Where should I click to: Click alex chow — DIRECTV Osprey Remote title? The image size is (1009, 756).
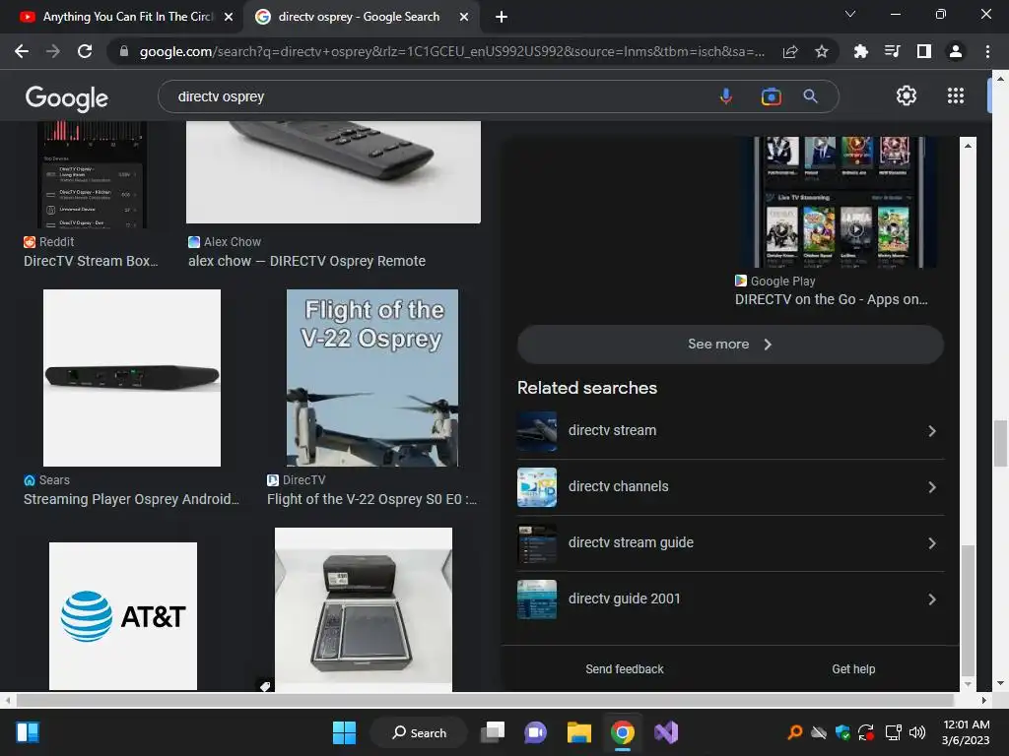pos(307,261)
